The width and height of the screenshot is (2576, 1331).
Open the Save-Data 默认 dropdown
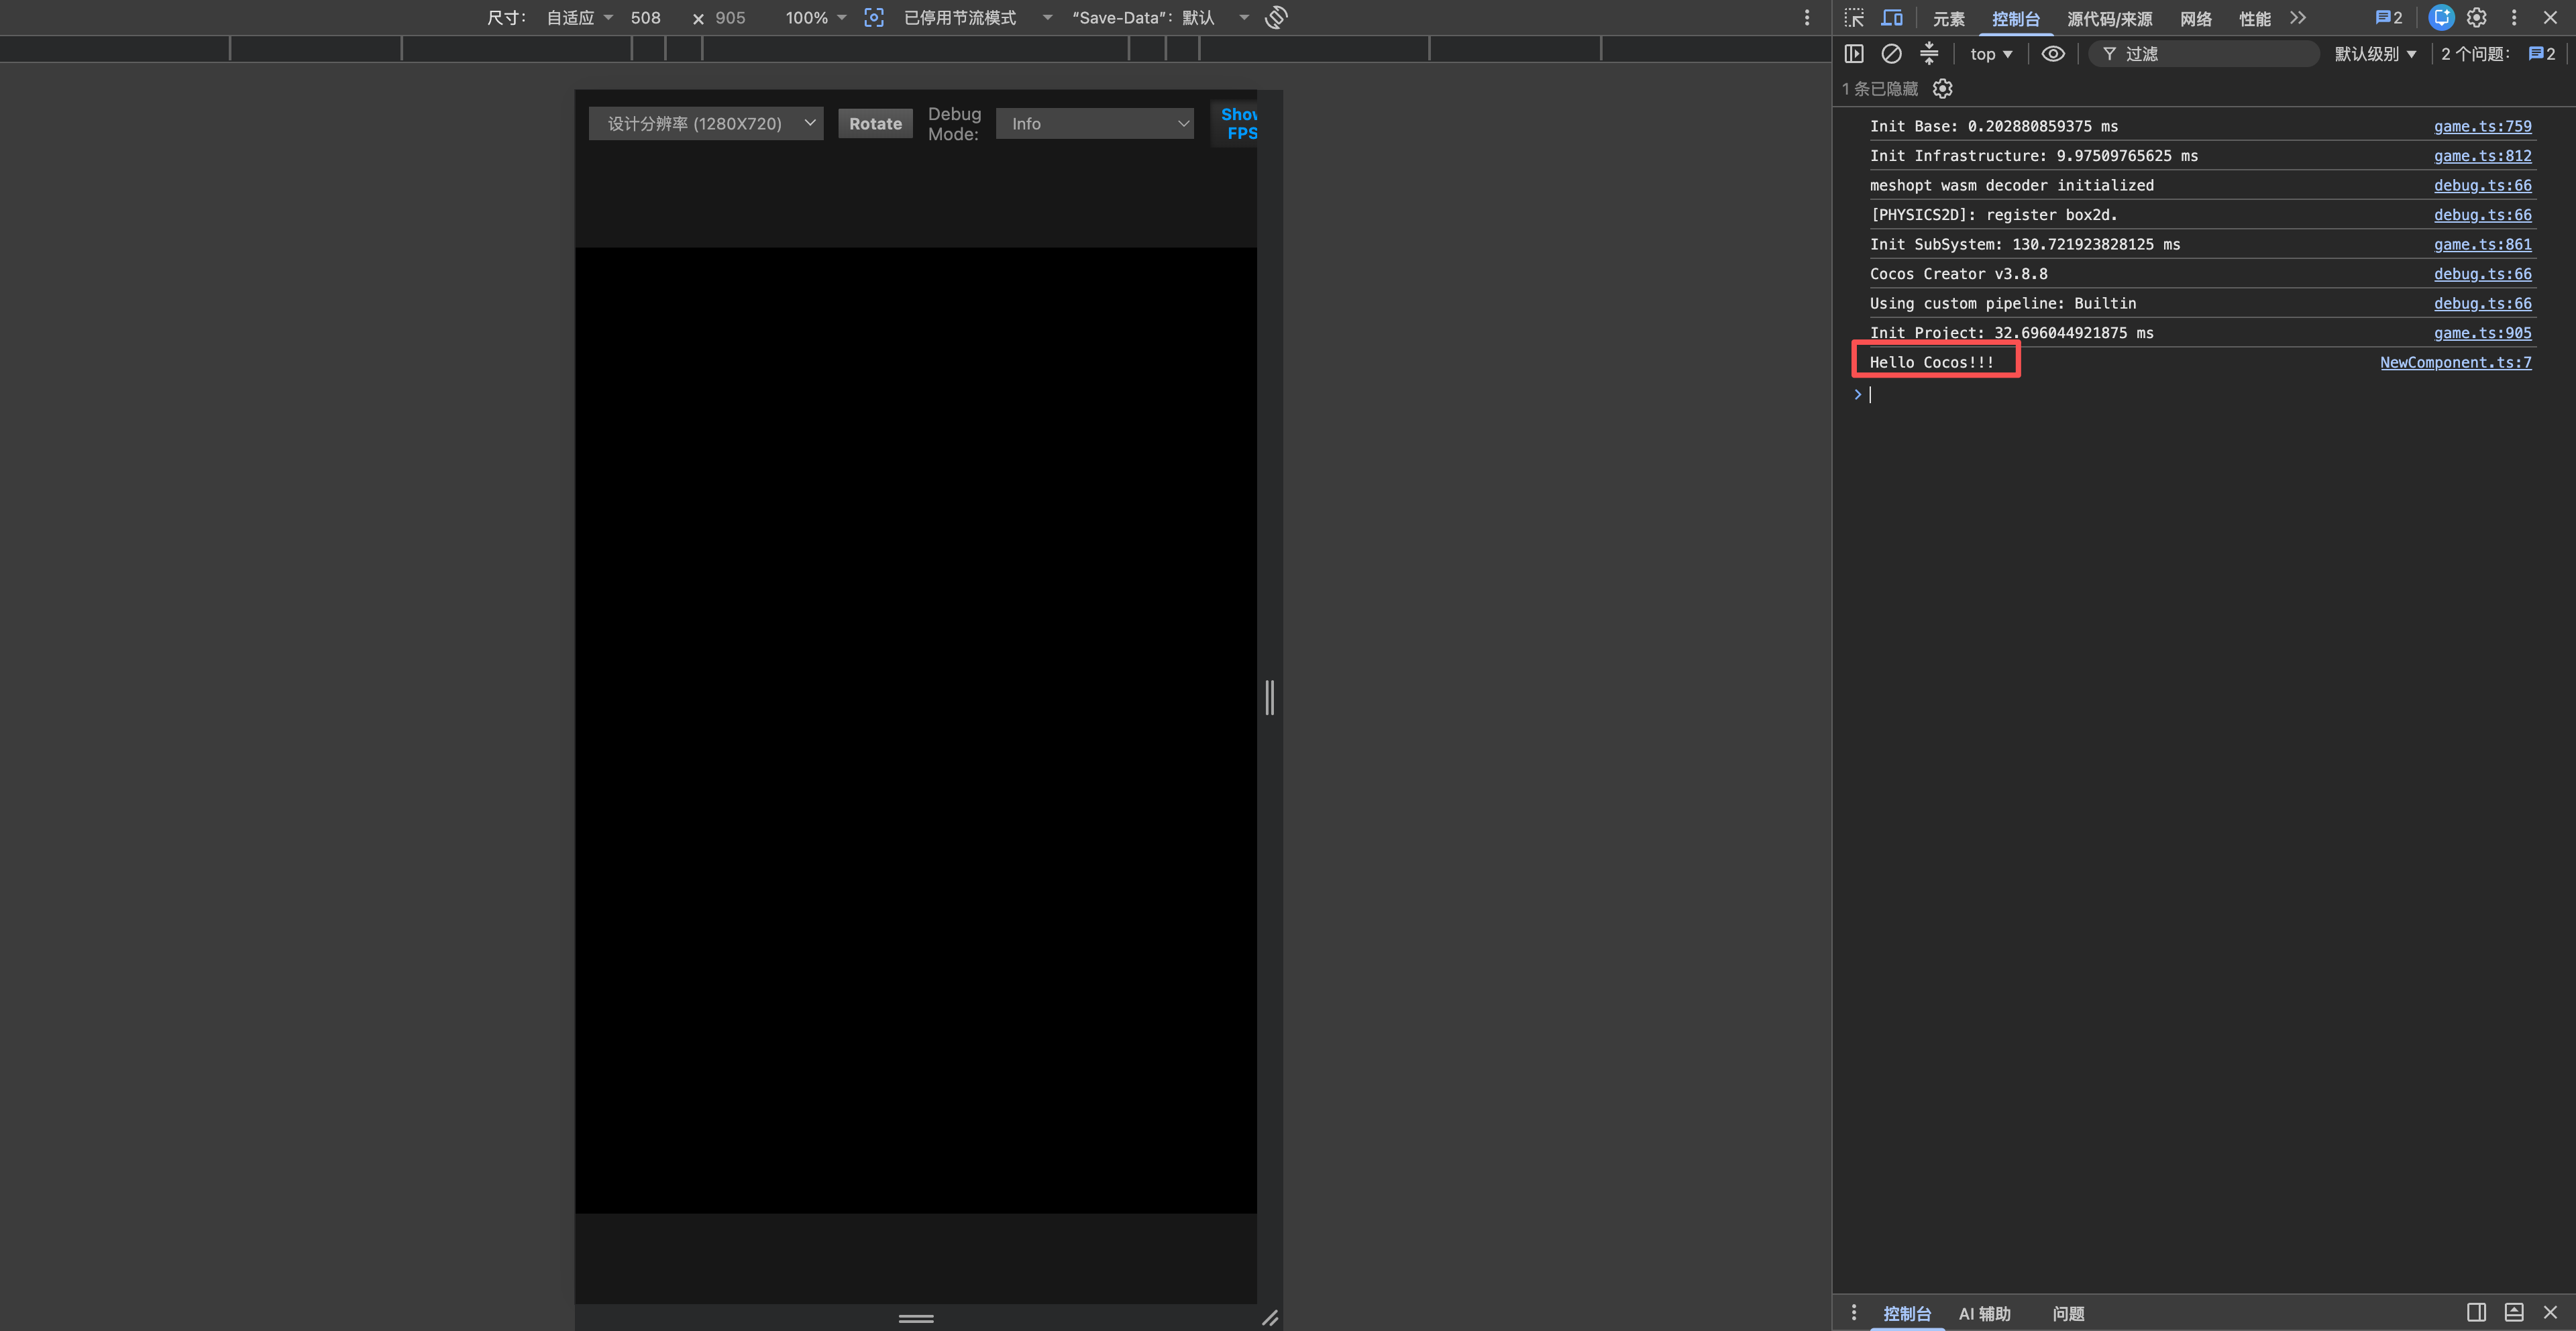tap(1160, 18)
